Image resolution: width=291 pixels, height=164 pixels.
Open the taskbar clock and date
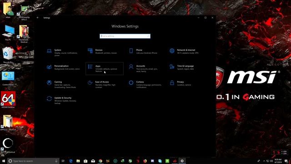278,161
